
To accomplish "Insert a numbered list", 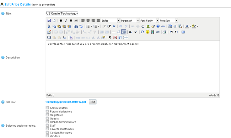I will click(95, 26).
